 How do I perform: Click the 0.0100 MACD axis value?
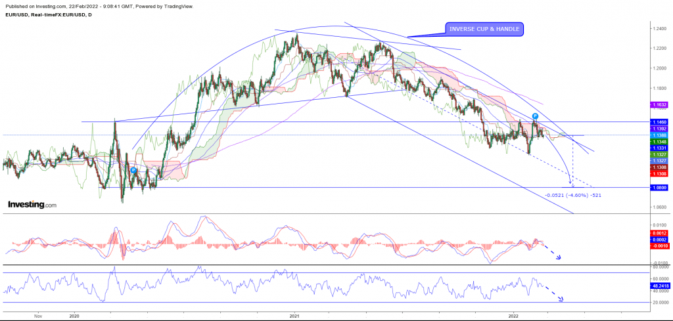click(660, 225)
